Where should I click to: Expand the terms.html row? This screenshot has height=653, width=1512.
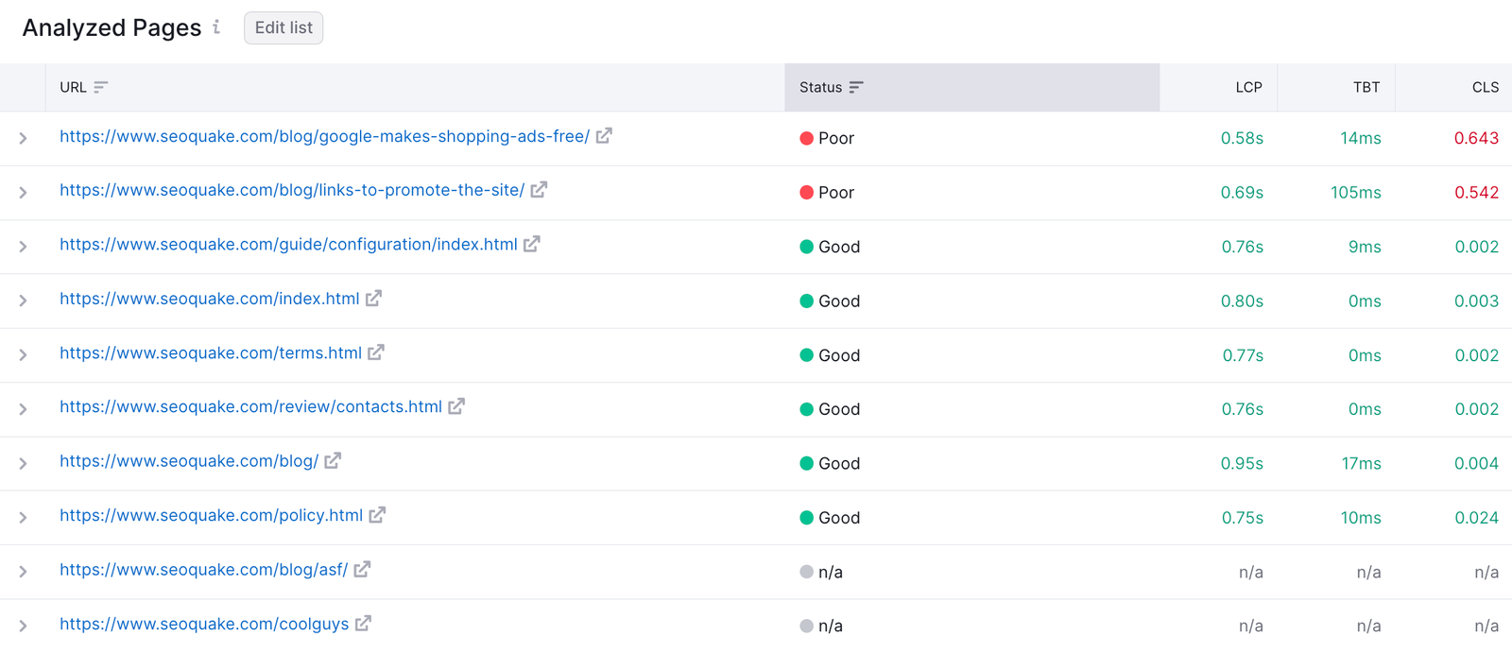tap(23, 355)
